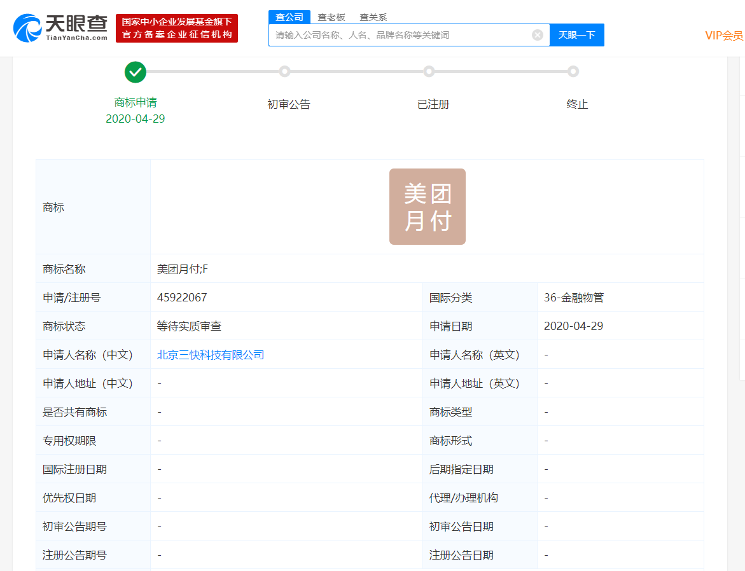Screen dimensions: 745x571
Task: Select the 等待实质审查 status value
Action: [x=189, y=326]
